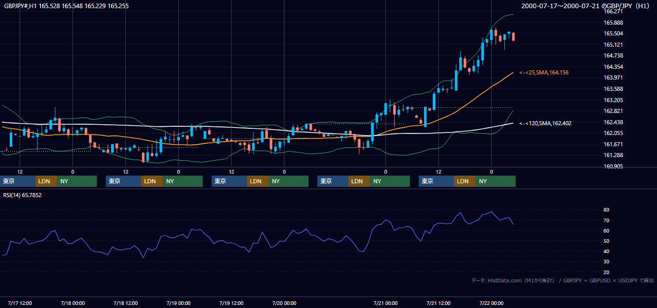
Task: Click the final red candlestick on the chart
Action: point(513,36)
